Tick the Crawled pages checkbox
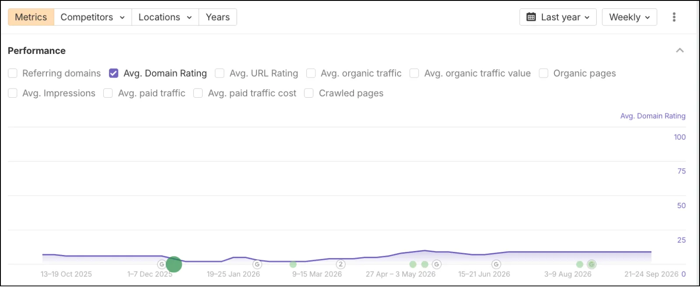 point(309,93)
